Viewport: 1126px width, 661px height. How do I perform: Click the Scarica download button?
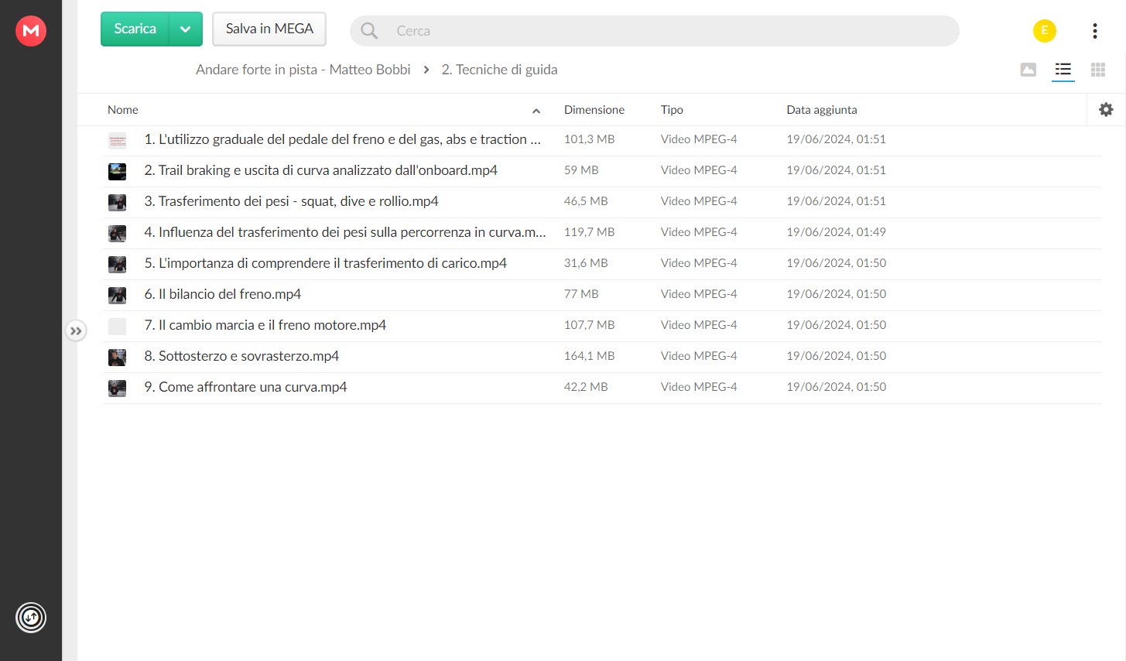coord(135,29)
